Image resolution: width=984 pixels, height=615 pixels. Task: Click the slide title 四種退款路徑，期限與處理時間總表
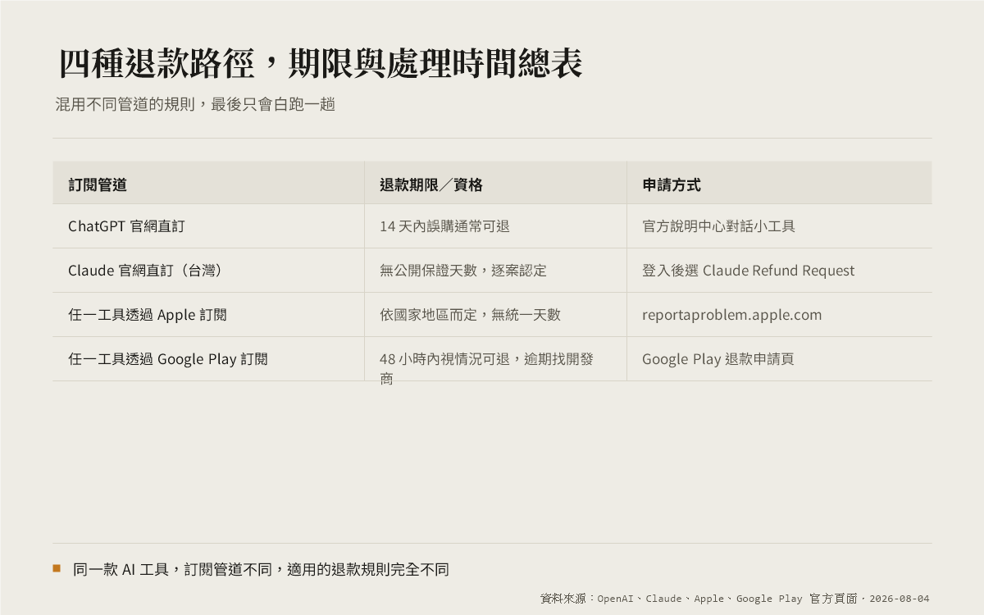point(321,64)
